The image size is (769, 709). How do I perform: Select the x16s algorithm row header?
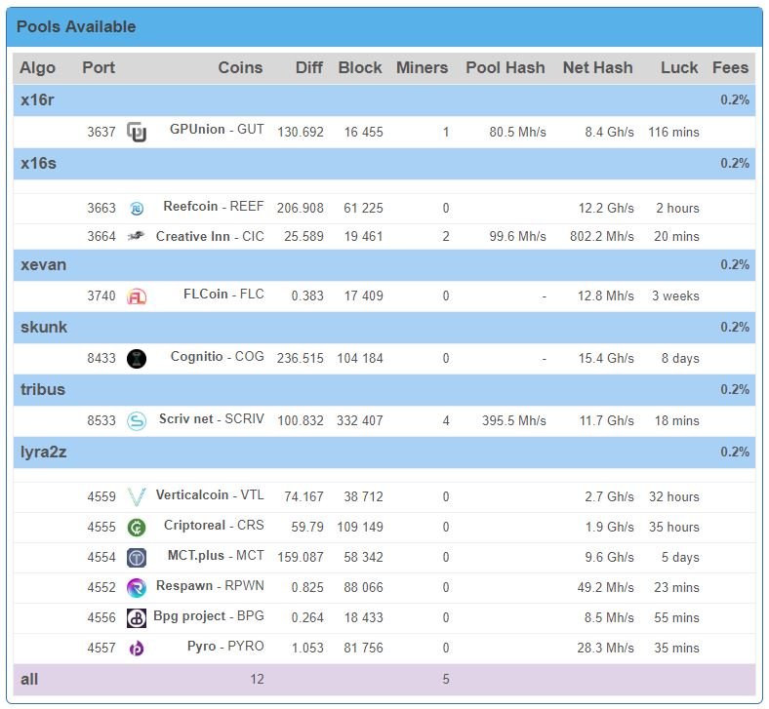(384, 164)
